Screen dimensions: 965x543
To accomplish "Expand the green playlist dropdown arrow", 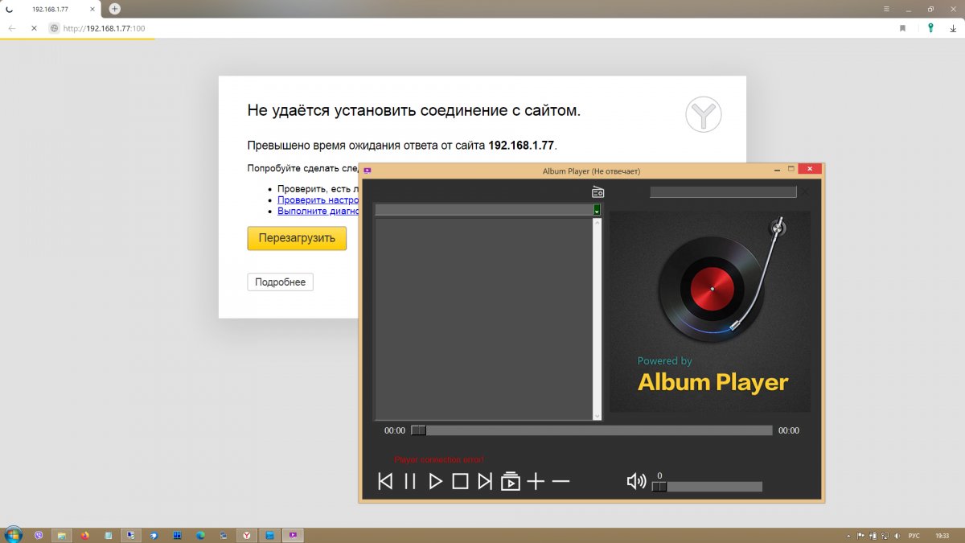I will (x=597, y=209).
